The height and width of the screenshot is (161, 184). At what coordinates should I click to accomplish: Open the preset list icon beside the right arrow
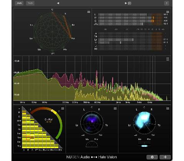point(130,3)
